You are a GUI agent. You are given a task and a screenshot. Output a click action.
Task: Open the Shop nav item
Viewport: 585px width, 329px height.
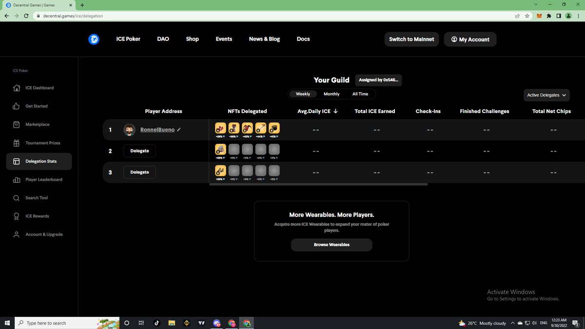coord(193,39)
